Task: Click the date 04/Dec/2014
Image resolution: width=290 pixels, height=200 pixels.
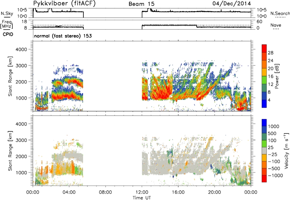Action: click(x=232, y=4)
